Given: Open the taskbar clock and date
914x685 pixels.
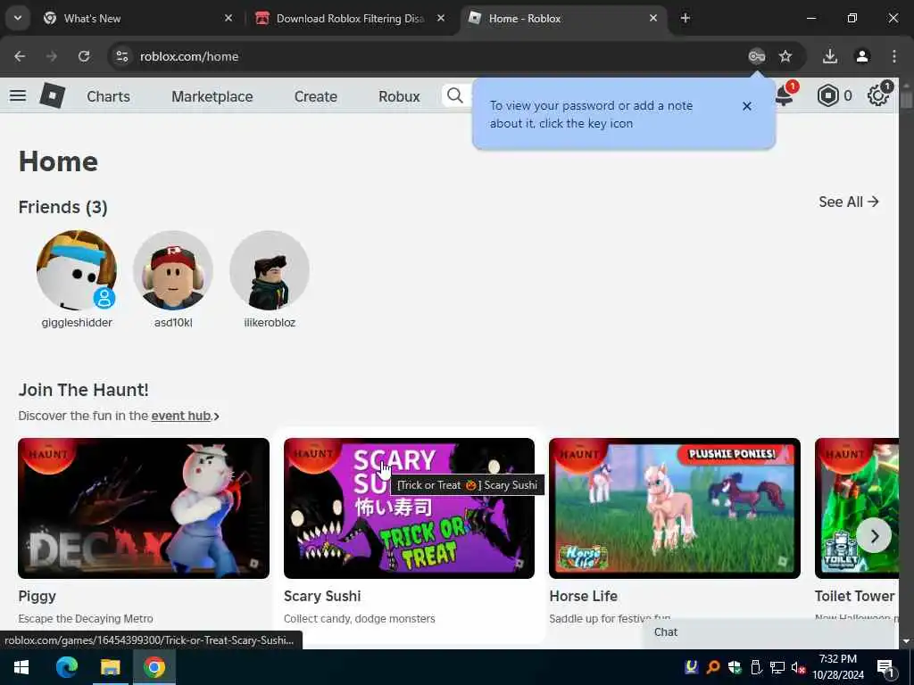Looking at the screenshot, I should [x=838, y=667].
